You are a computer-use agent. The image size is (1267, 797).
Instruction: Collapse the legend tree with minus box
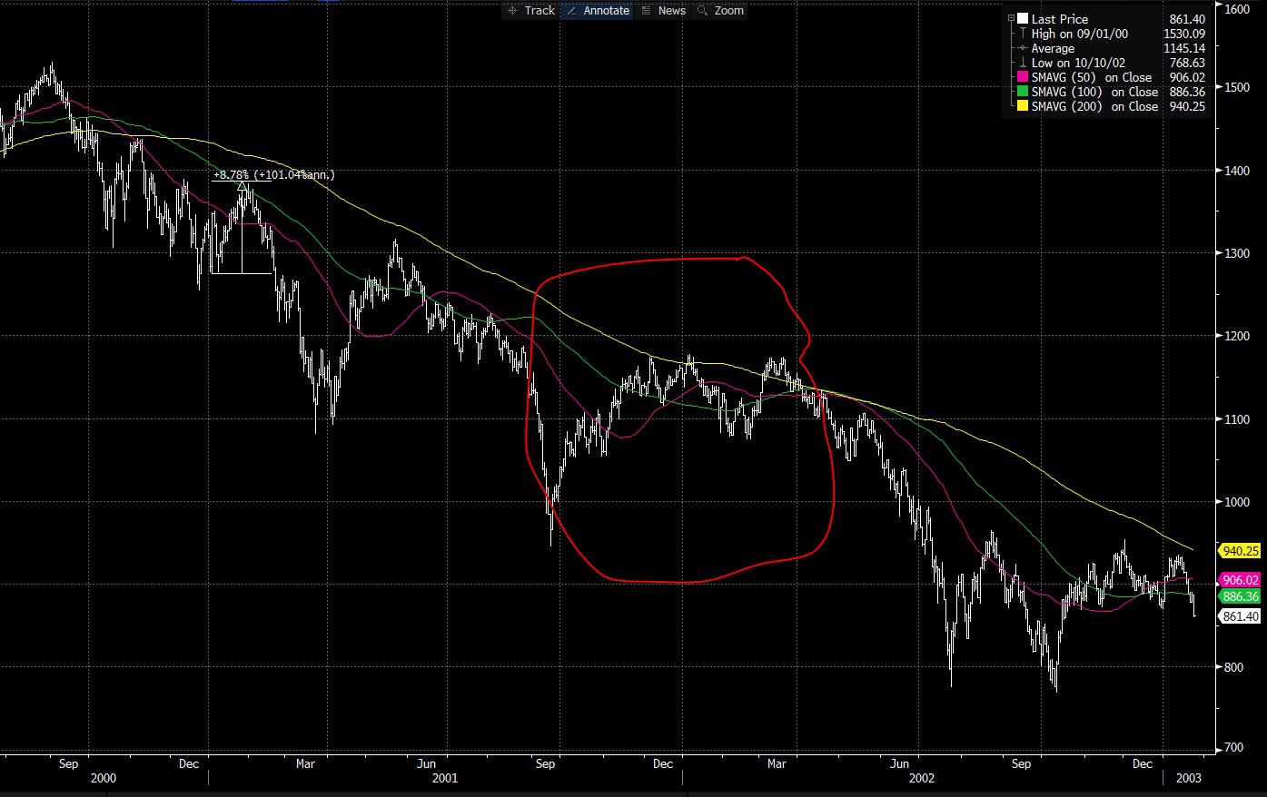[1011, 19]
